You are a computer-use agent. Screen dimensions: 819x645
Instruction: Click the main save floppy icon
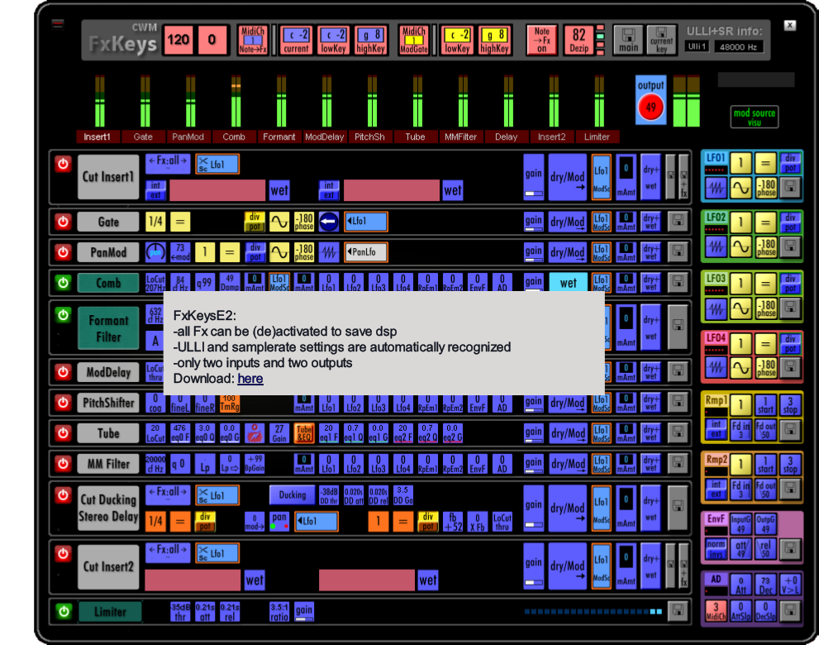tap(629, 40)
